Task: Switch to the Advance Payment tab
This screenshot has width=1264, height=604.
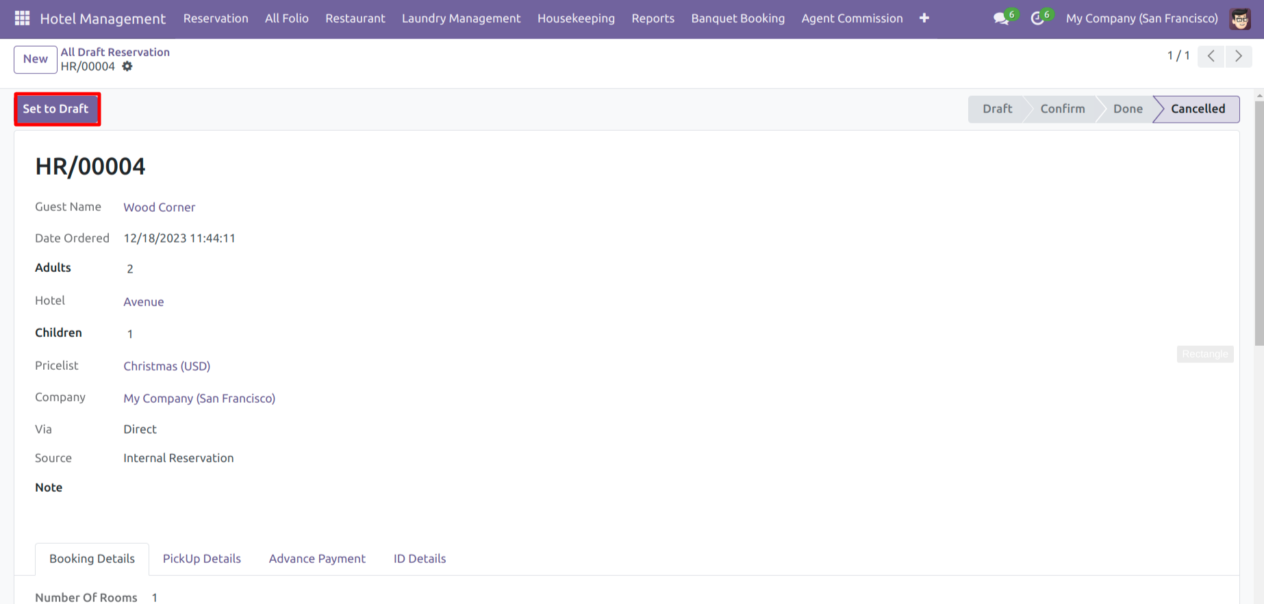Action: point(317,559)
